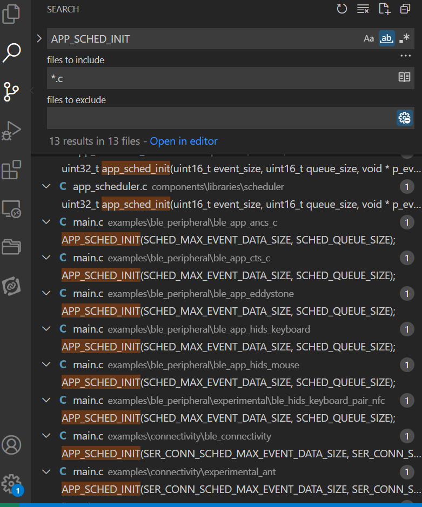Open the Explorer view in activity bar
Viewport: 422px width, 507px height.
[11, 14]
